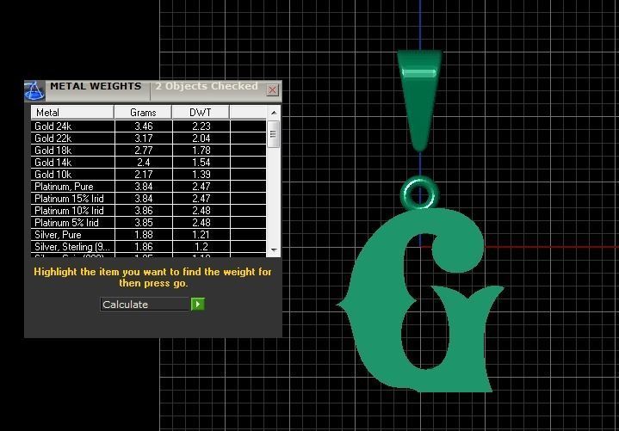The height and width of the screenshot is (431, 619).
Task: Select the Gold 14k row
Action: pyautogui.click(x=148, y=163)
